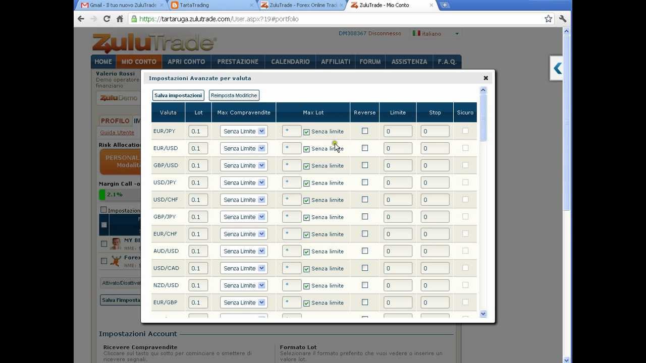Open Max Compravendite dropdown for USD/CHF
Screen dimensions: 646x363
tap(244, 200)
